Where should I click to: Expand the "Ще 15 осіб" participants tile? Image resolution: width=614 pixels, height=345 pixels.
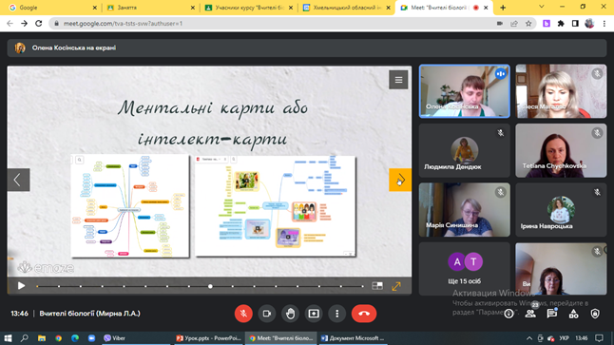tap(465, 269)
